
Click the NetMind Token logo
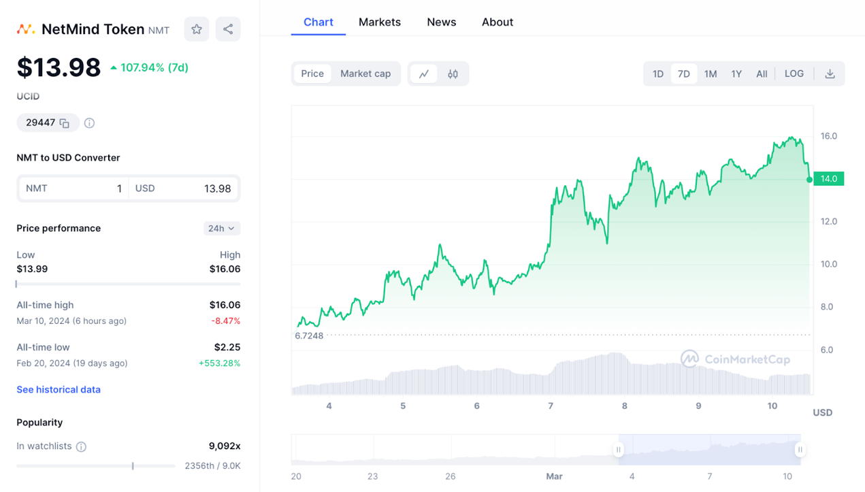click(26, 29)
